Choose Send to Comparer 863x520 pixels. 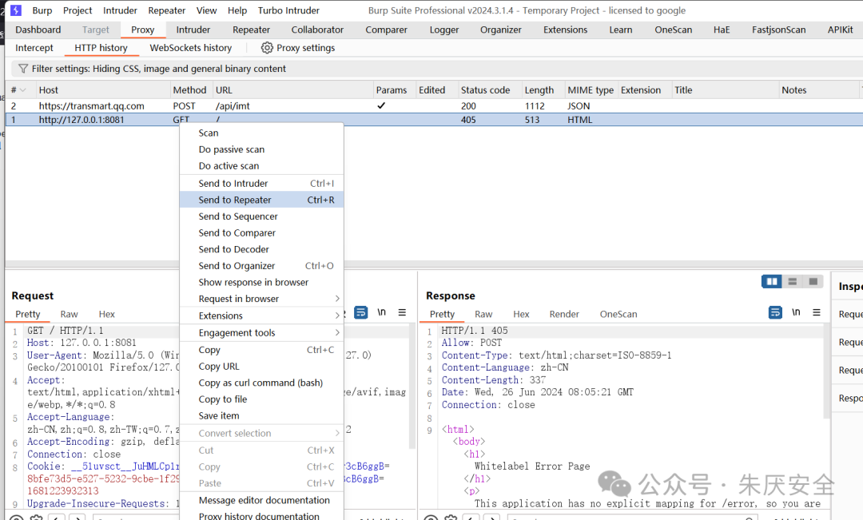tap(261, 233)
